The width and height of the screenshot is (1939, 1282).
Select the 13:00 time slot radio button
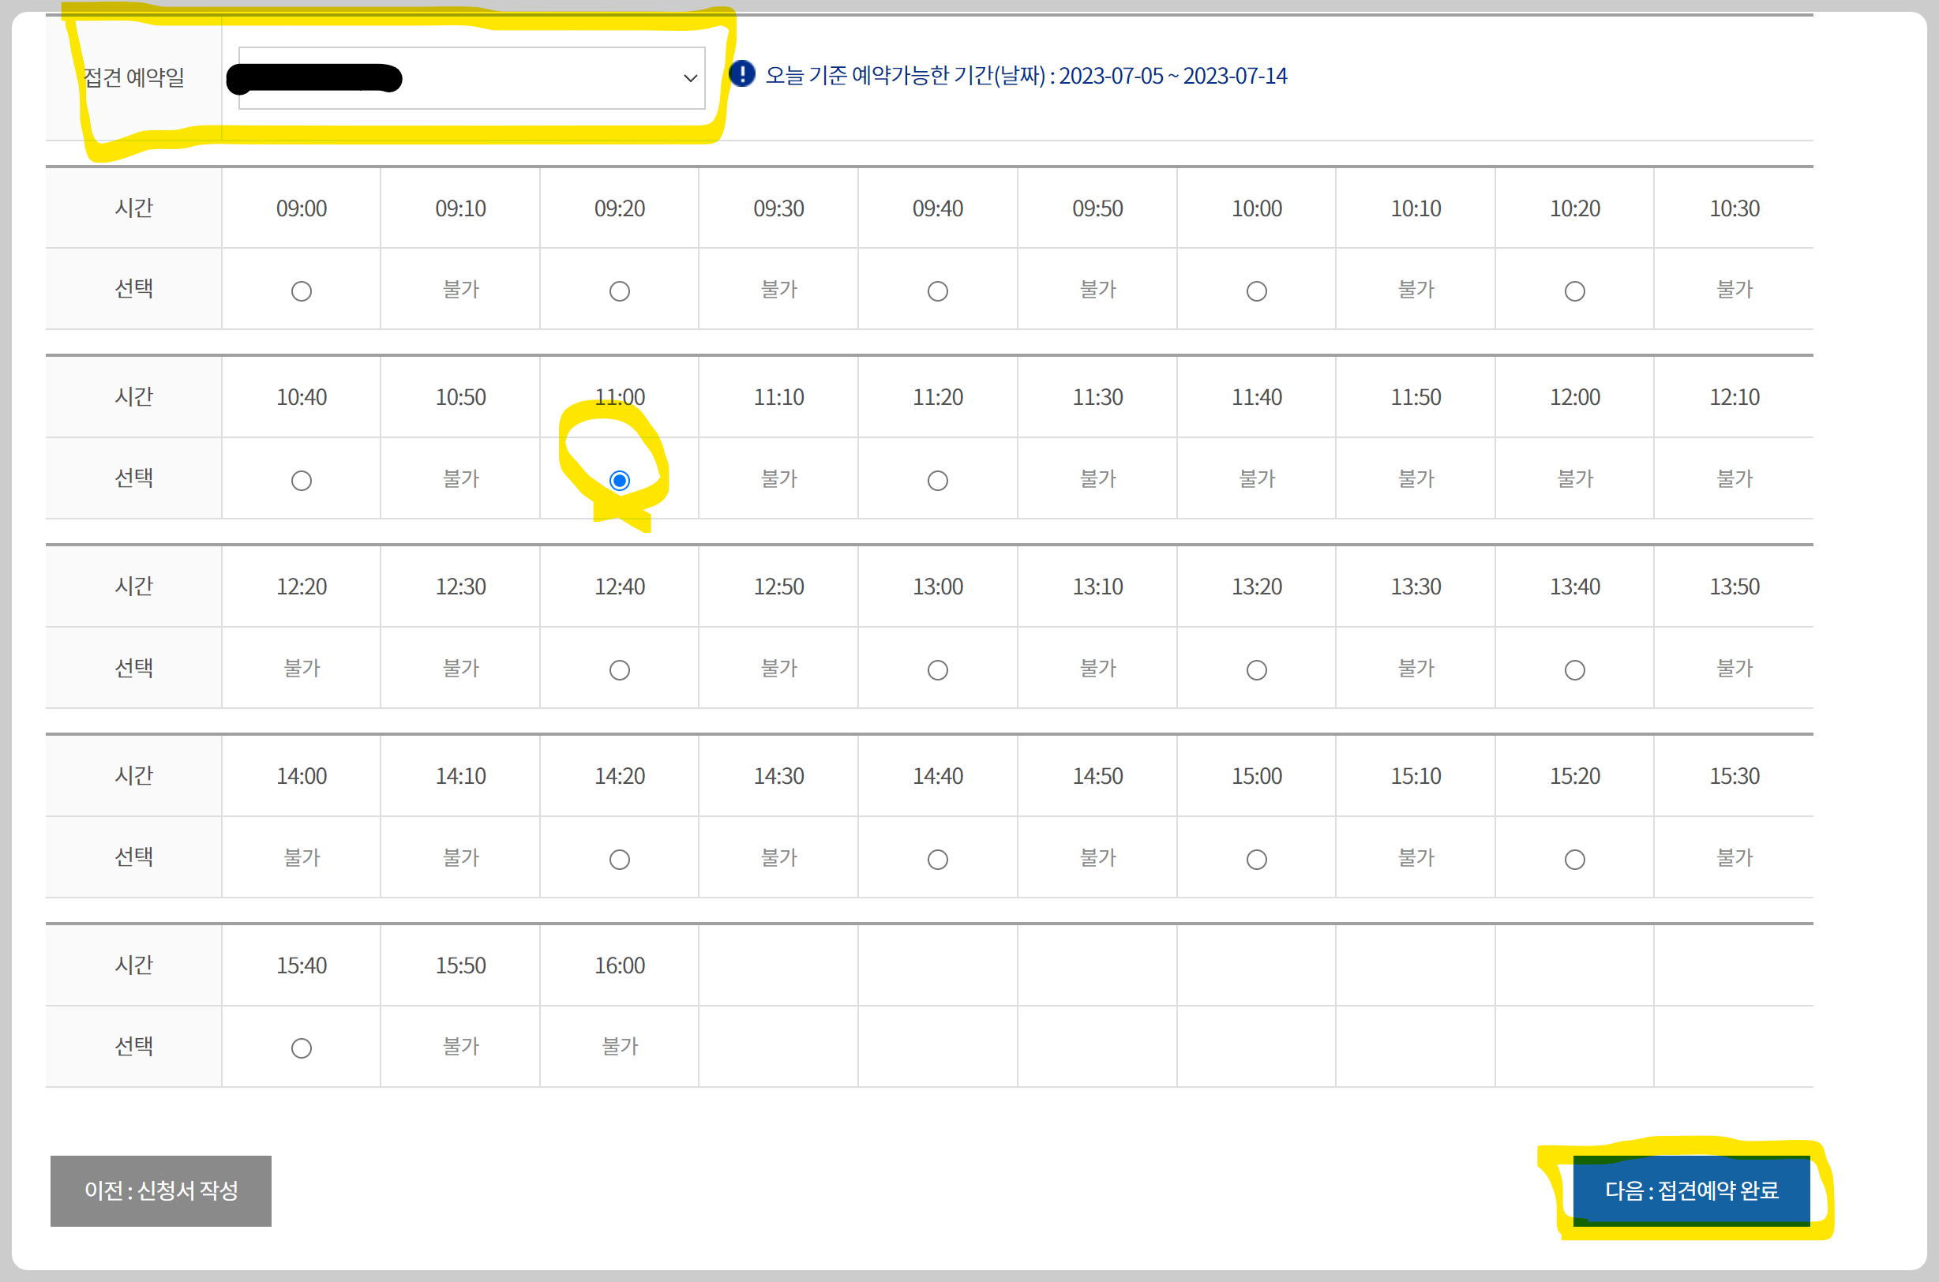938,669
